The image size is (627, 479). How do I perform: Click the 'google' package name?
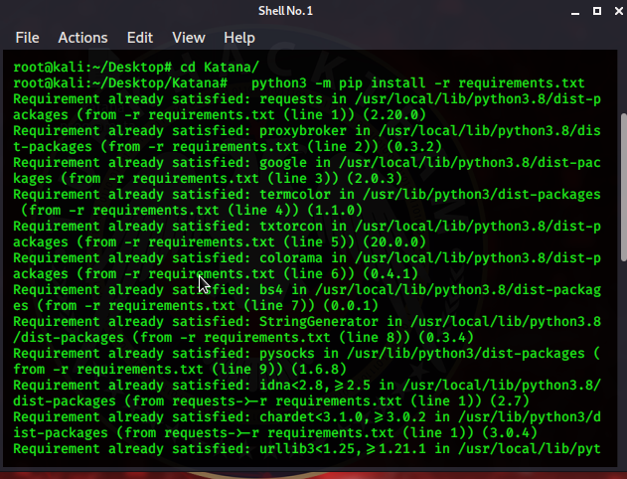pyautogui.click(x=283, y=162)
